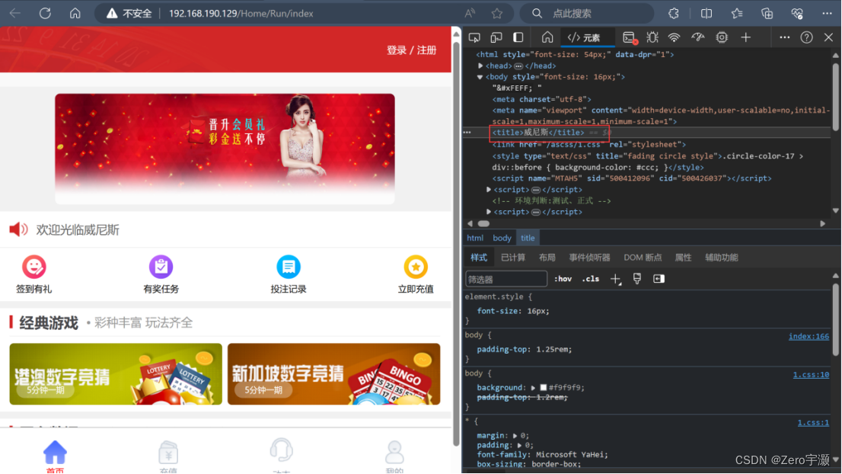Expand the second script node below comment
This screenshot has height=474, width=842.
(489, 212)
